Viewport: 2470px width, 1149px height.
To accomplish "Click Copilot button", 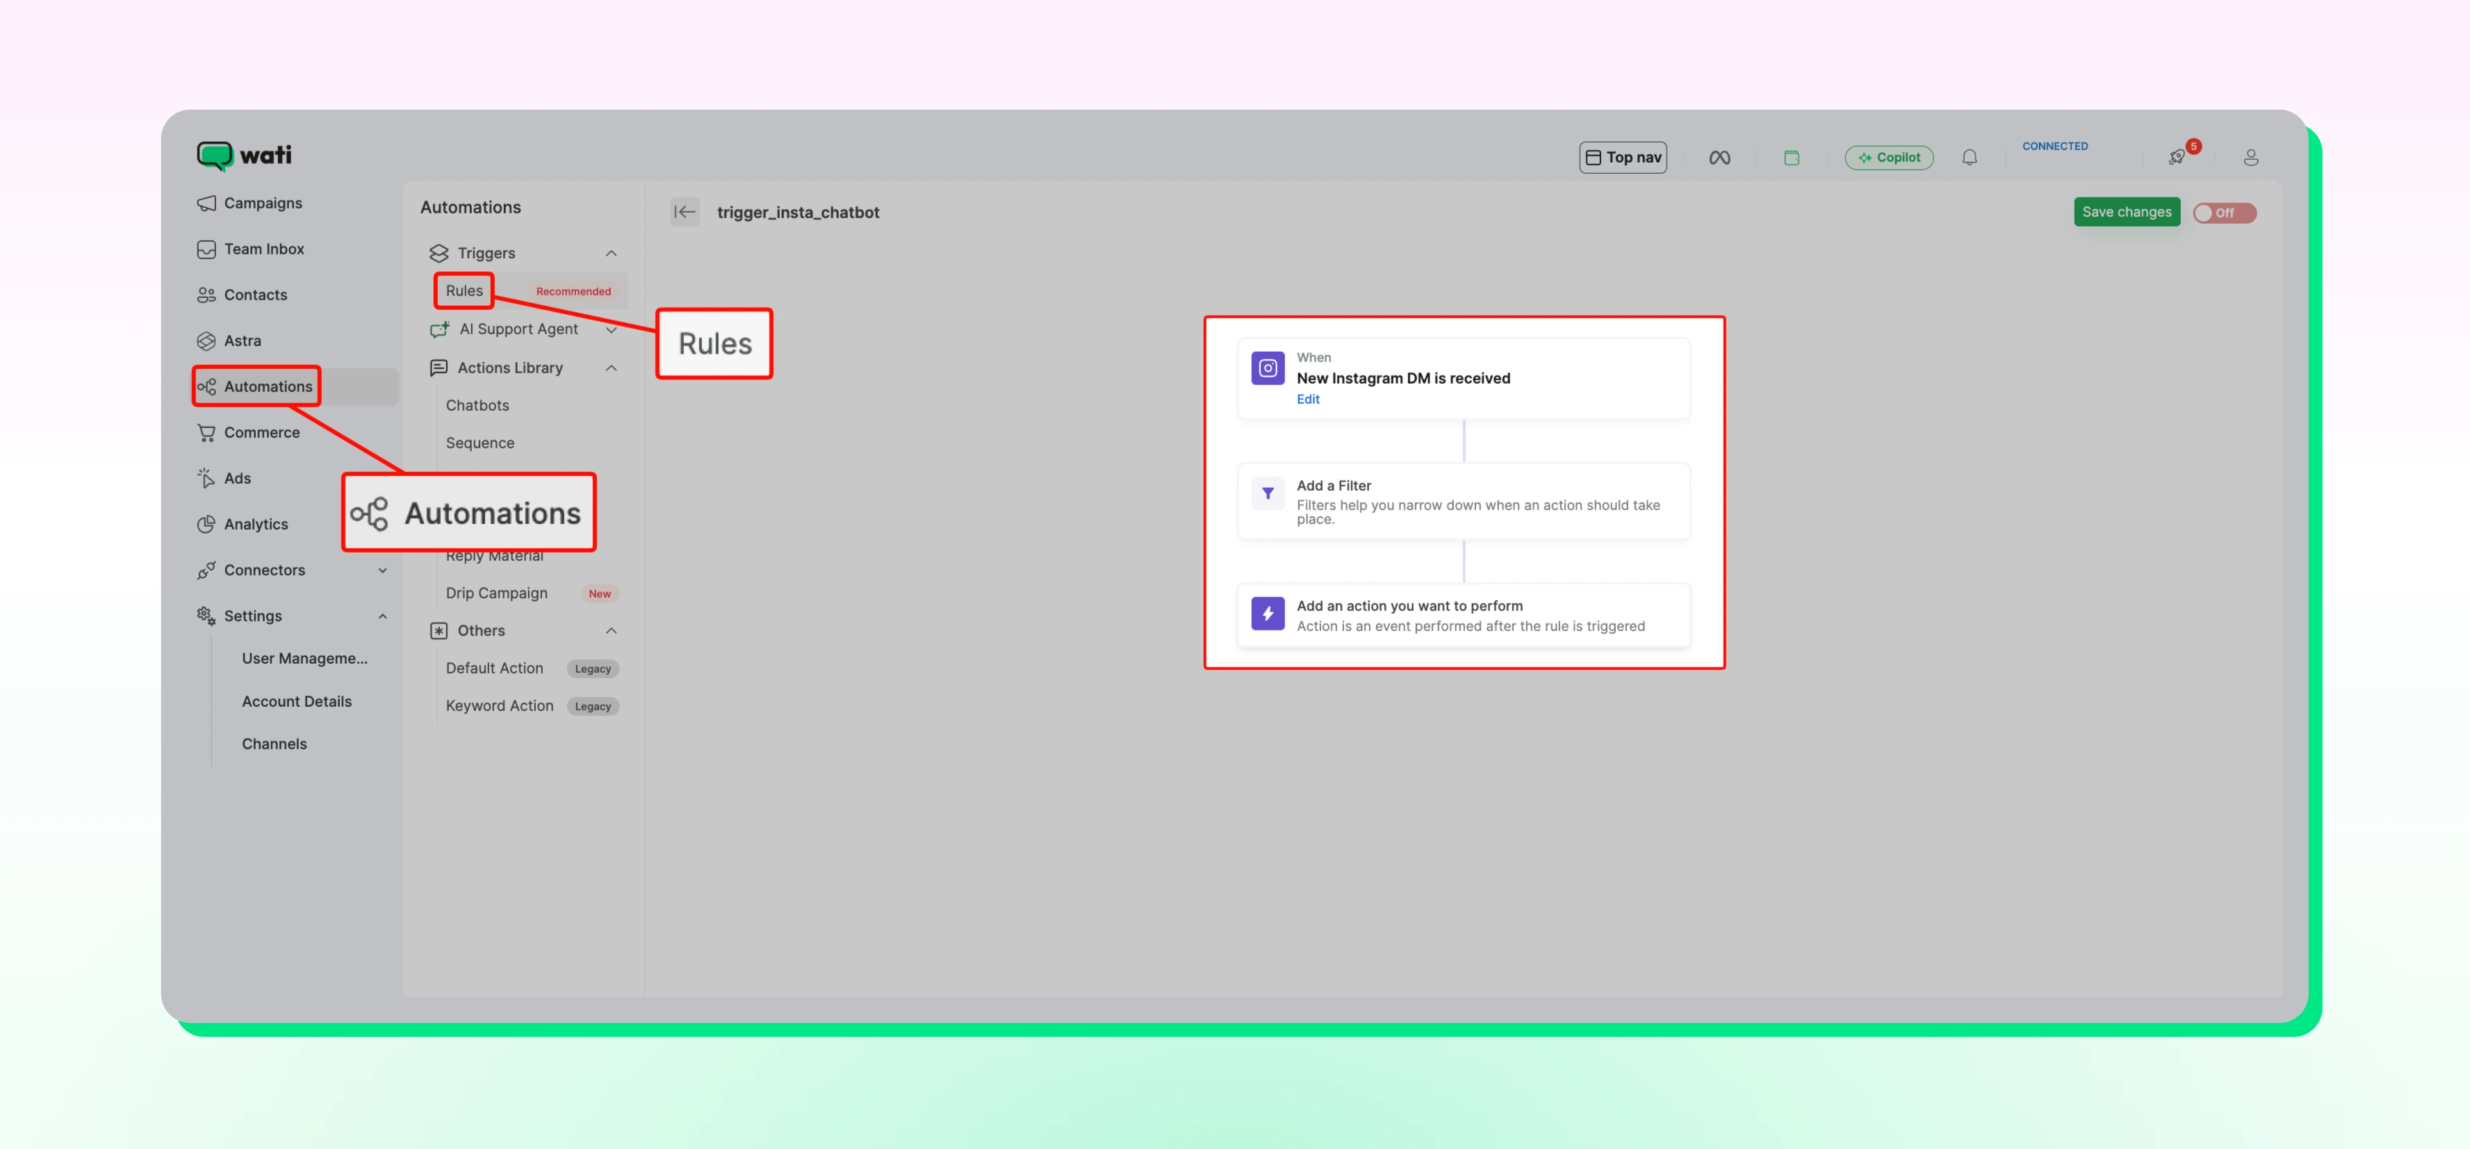I will (1888, 157).
